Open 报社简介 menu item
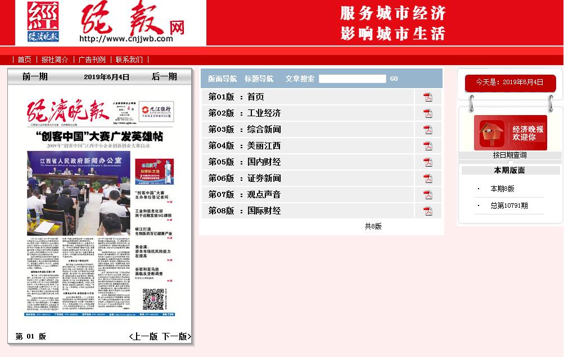The image size is (564, 357). coord(55,60)
